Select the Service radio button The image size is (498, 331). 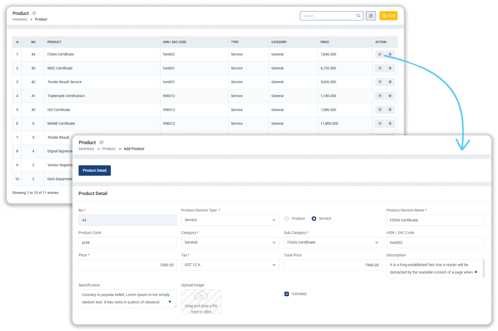tap(314, 219)
